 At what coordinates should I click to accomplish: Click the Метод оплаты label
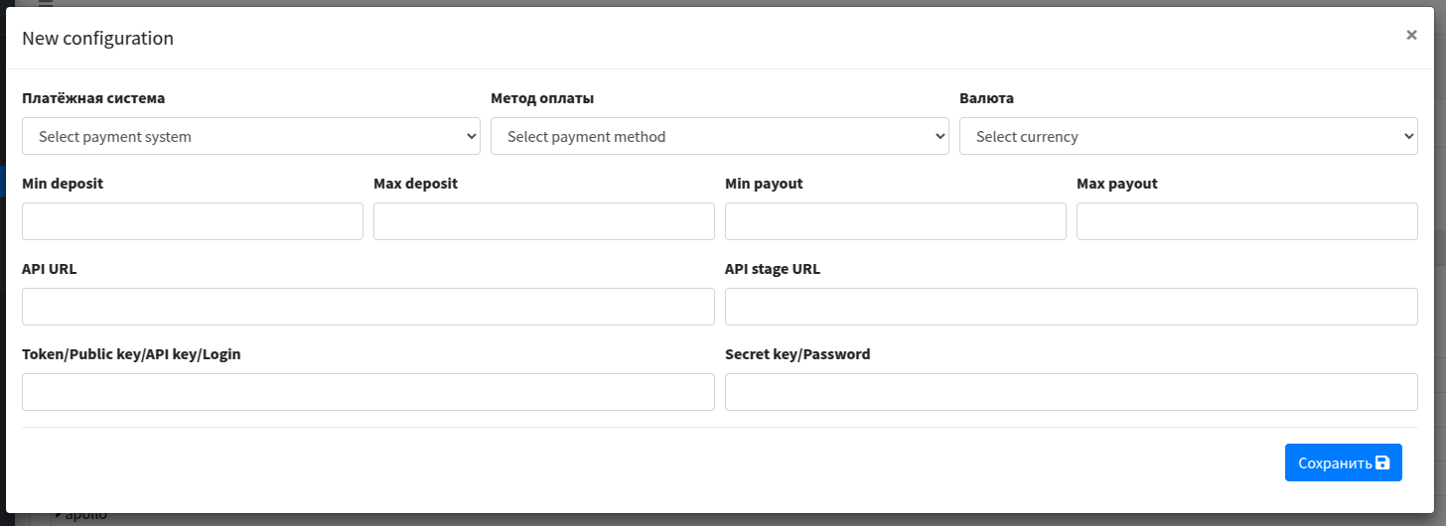tap(542, 98)
